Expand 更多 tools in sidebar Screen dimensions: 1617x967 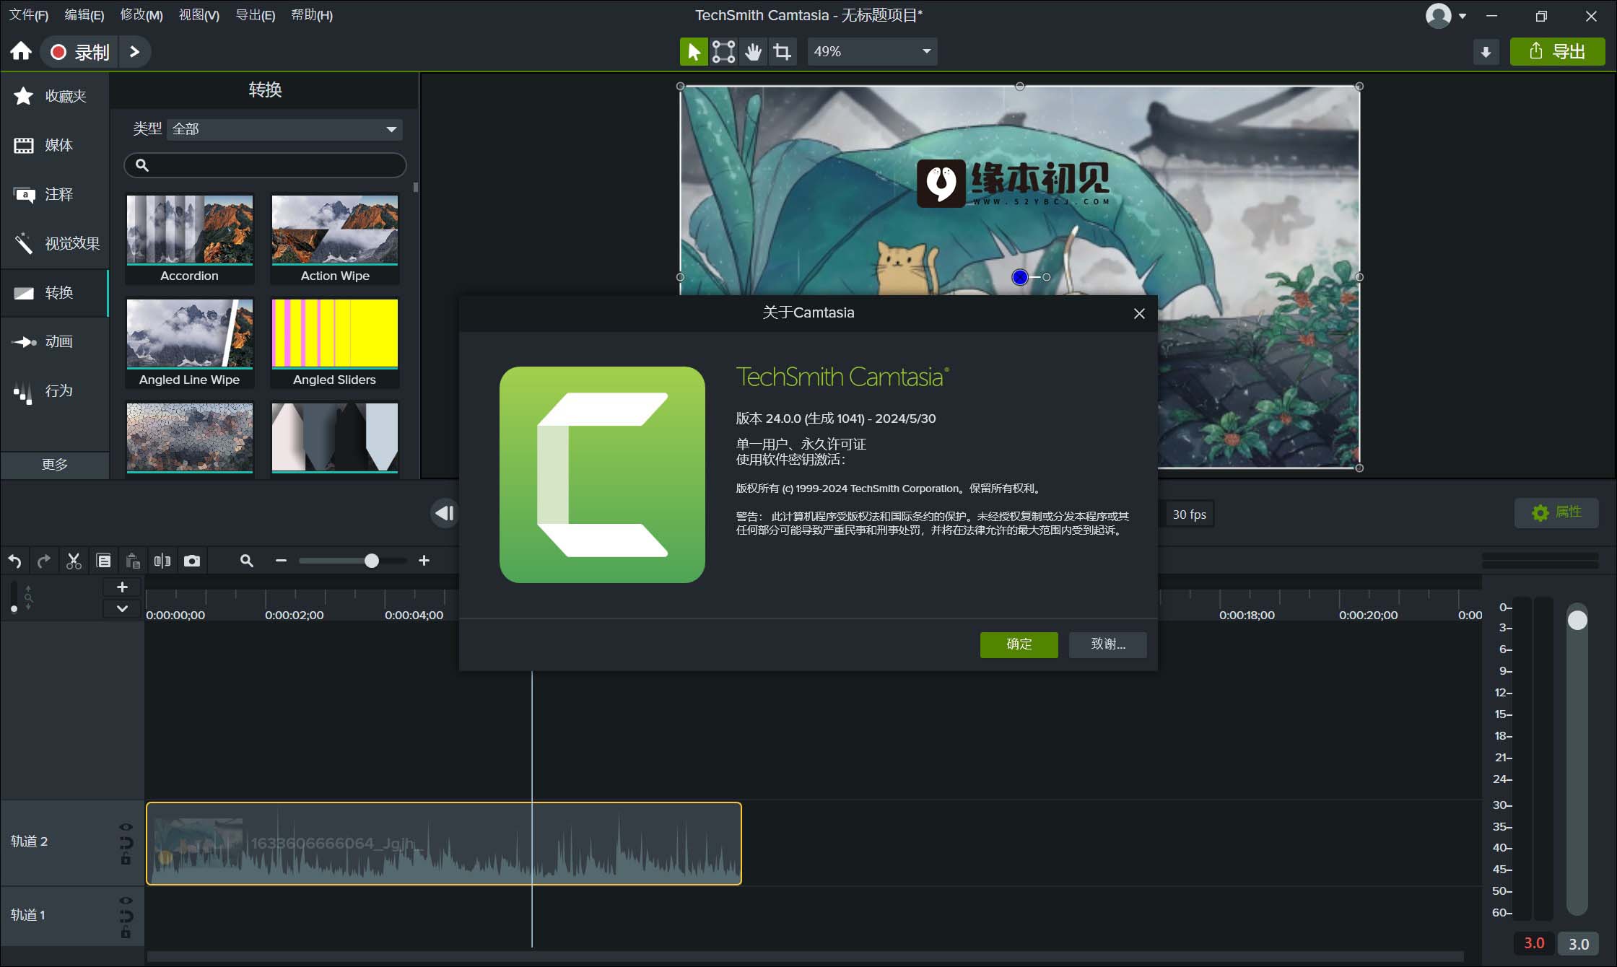55,465
